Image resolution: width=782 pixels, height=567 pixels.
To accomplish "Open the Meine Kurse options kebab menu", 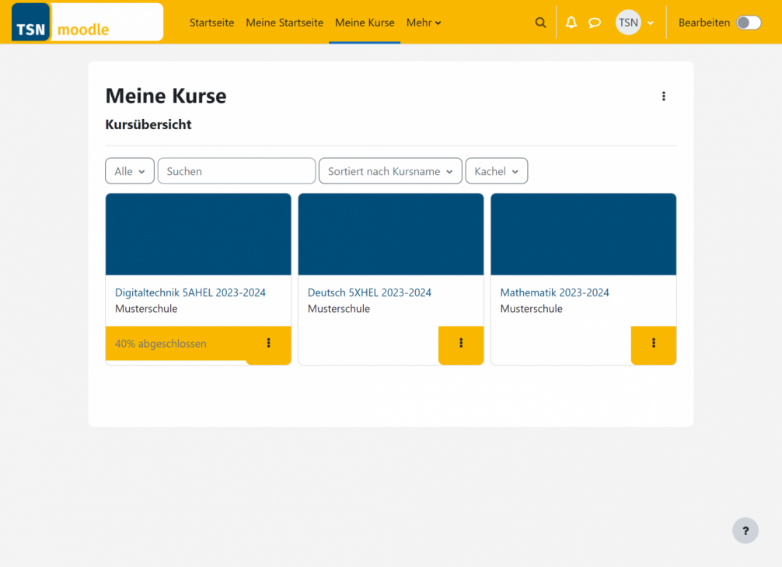I will (664, 96).
